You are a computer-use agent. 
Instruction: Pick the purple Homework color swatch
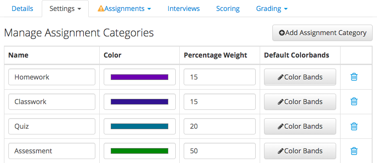click(x=139, y=77)
